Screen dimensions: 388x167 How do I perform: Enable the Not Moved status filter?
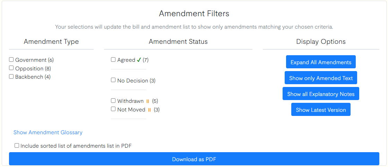tap(113, 109)
